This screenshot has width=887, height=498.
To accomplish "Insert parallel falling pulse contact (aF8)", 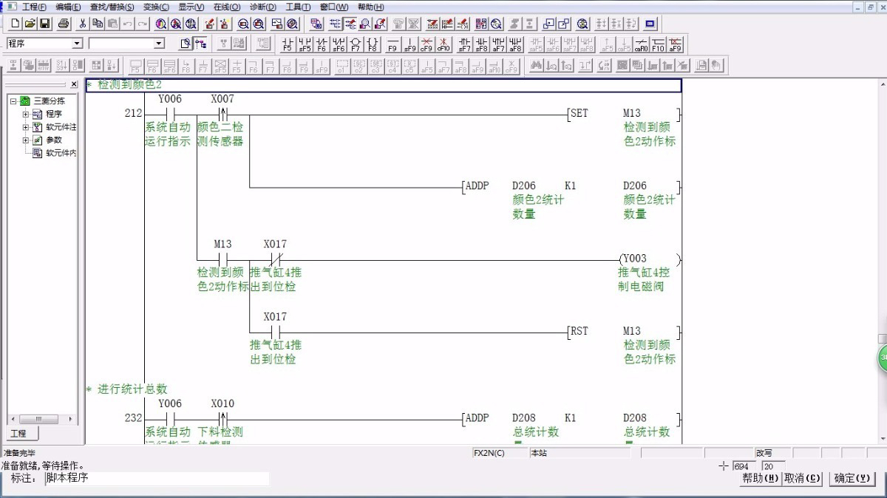I will click(x=515, y=44).
